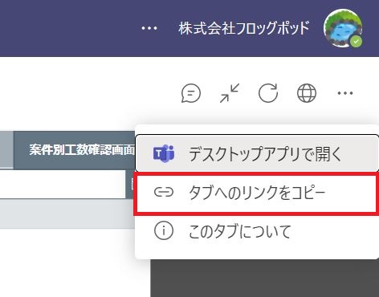Select このタブについて menu entry
The image size is (379, 297).
(257, 231)
